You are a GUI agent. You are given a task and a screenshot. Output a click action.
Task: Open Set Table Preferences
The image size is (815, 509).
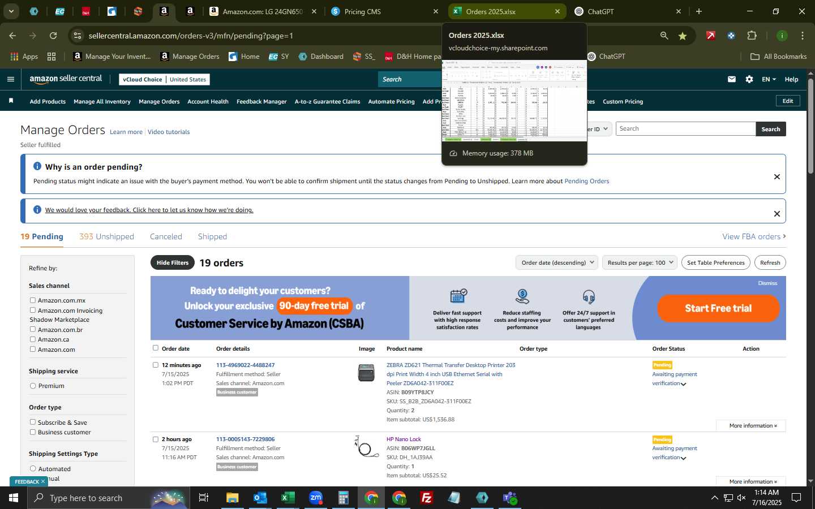(x=715, y=262)
